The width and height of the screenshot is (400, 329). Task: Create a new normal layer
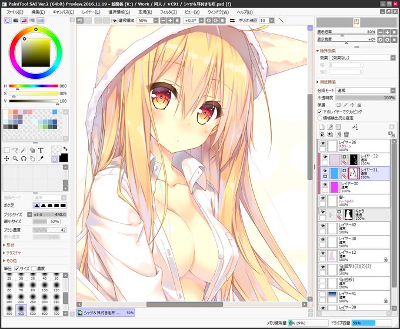coord(322,127)
